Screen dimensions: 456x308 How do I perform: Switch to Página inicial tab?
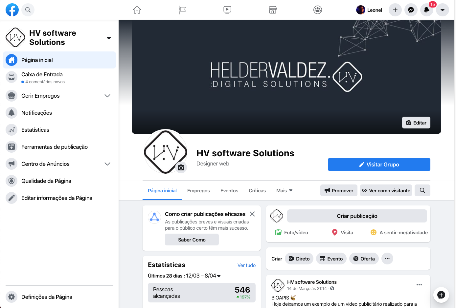point(162,190)
